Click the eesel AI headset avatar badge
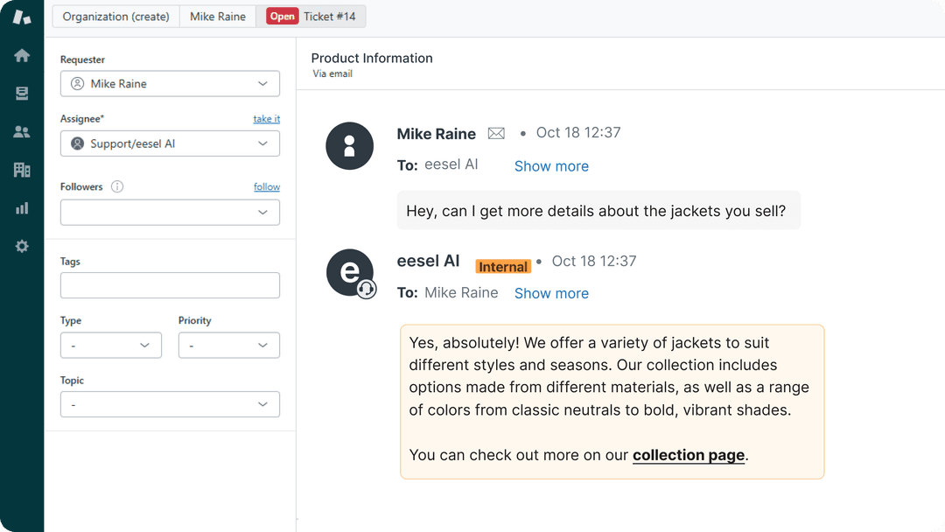 367,289
